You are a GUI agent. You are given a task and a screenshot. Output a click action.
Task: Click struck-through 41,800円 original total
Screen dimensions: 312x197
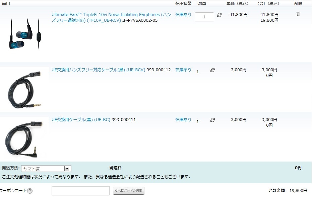coord(269,15)
